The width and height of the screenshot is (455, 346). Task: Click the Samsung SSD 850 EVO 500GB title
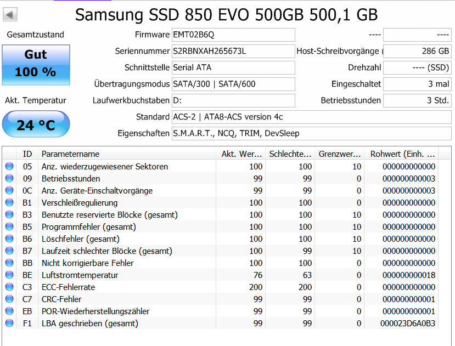pyautogui.click(x=226, y=14)
